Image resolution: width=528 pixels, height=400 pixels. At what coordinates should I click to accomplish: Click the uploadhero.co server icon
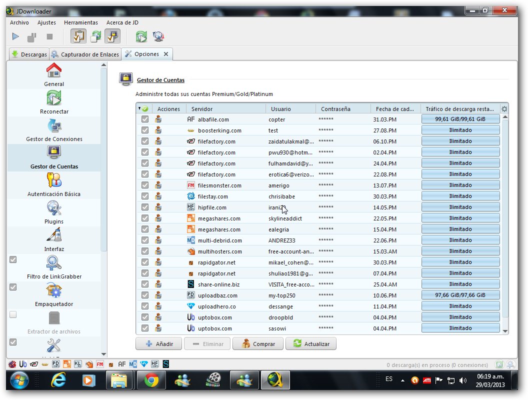[x=191, y=306]
